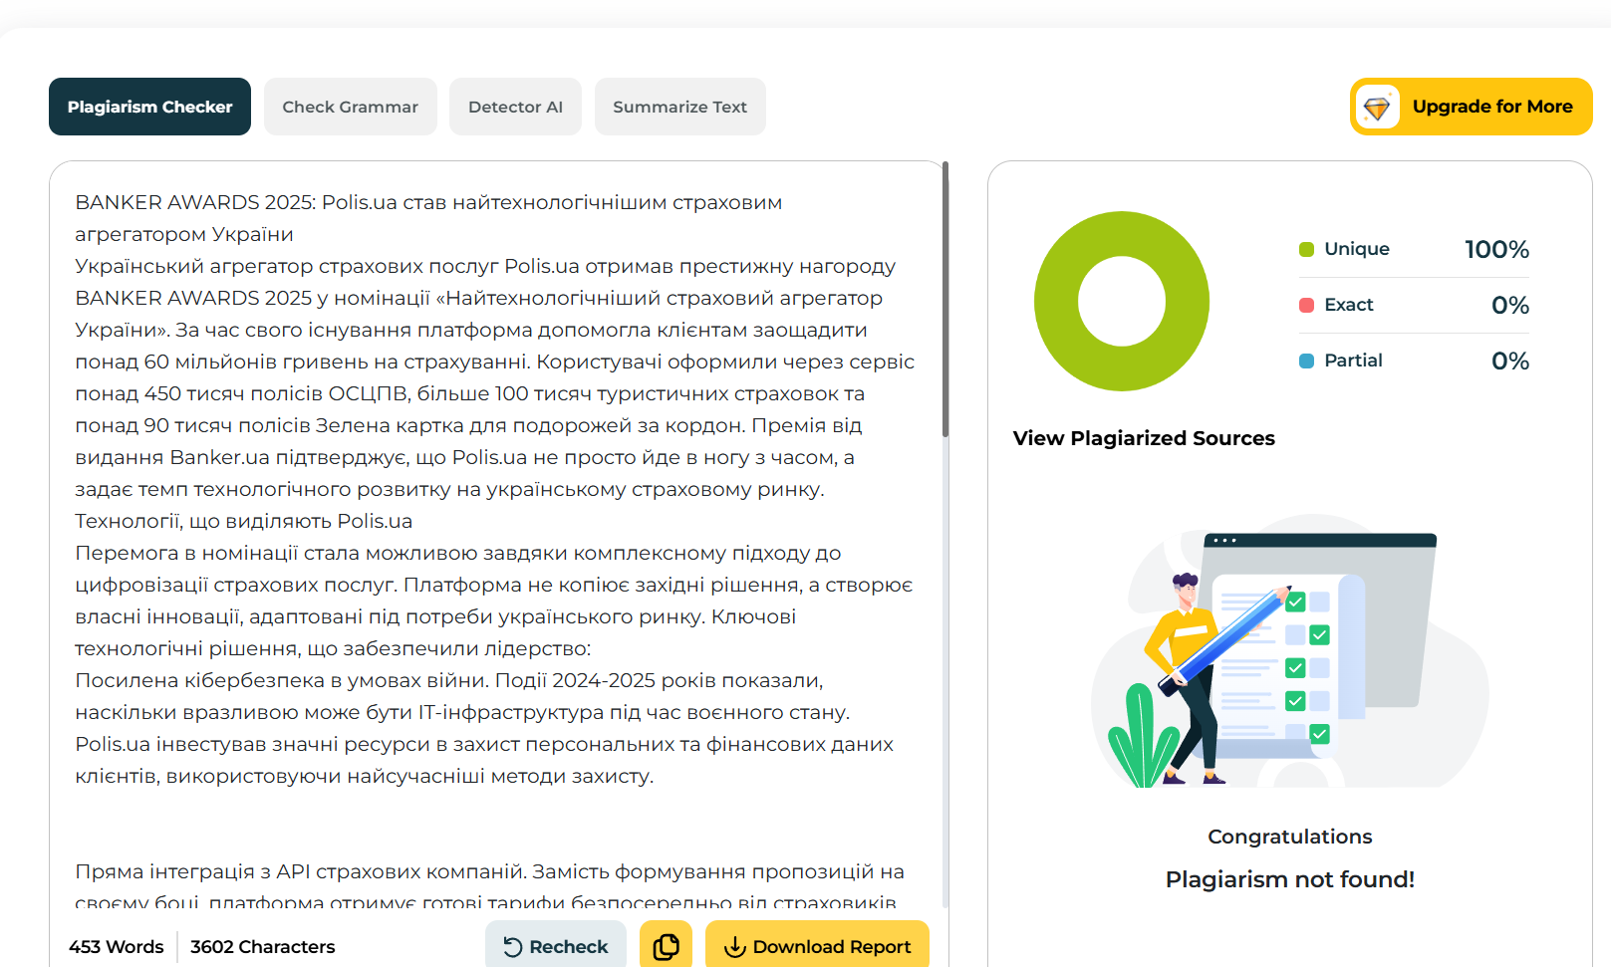The height and width of the screenshot is (967, 1611).
Task: Click the Recheck button
Action: (x=556, y=945)
